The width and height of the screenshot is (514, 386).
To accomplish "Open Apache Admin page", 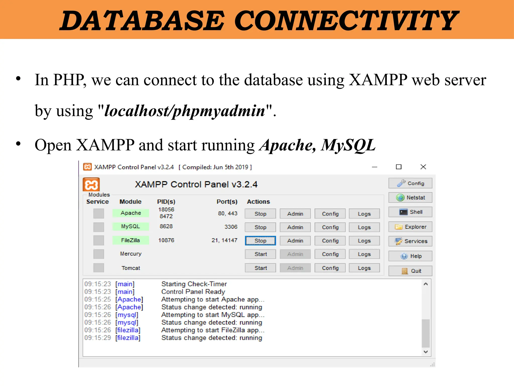I will [295, 214].
